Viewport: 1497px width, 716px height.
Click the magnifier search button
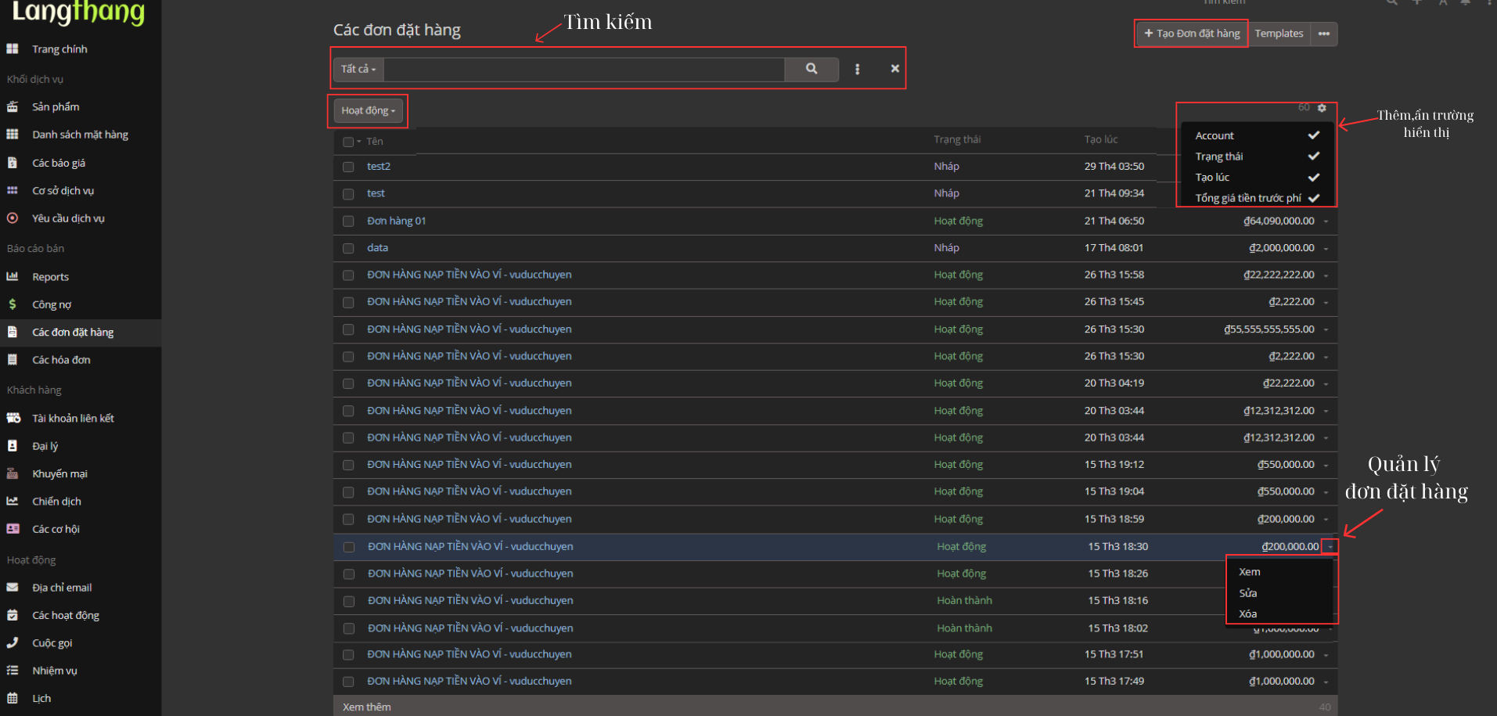(811, 69)
